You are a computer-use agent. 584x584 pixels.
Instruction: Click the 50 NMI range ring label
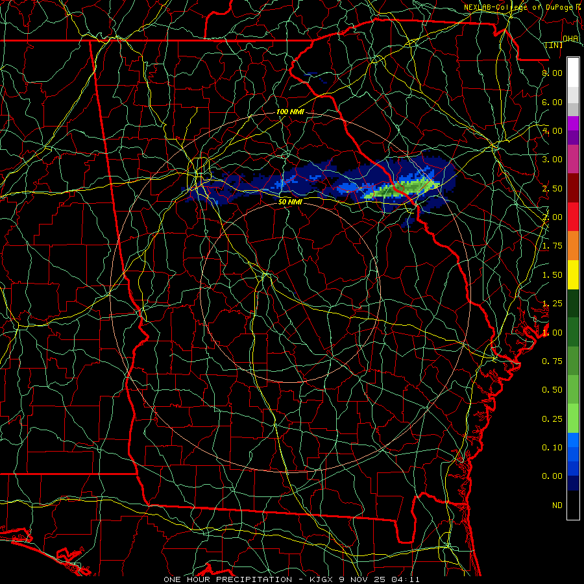290,202
